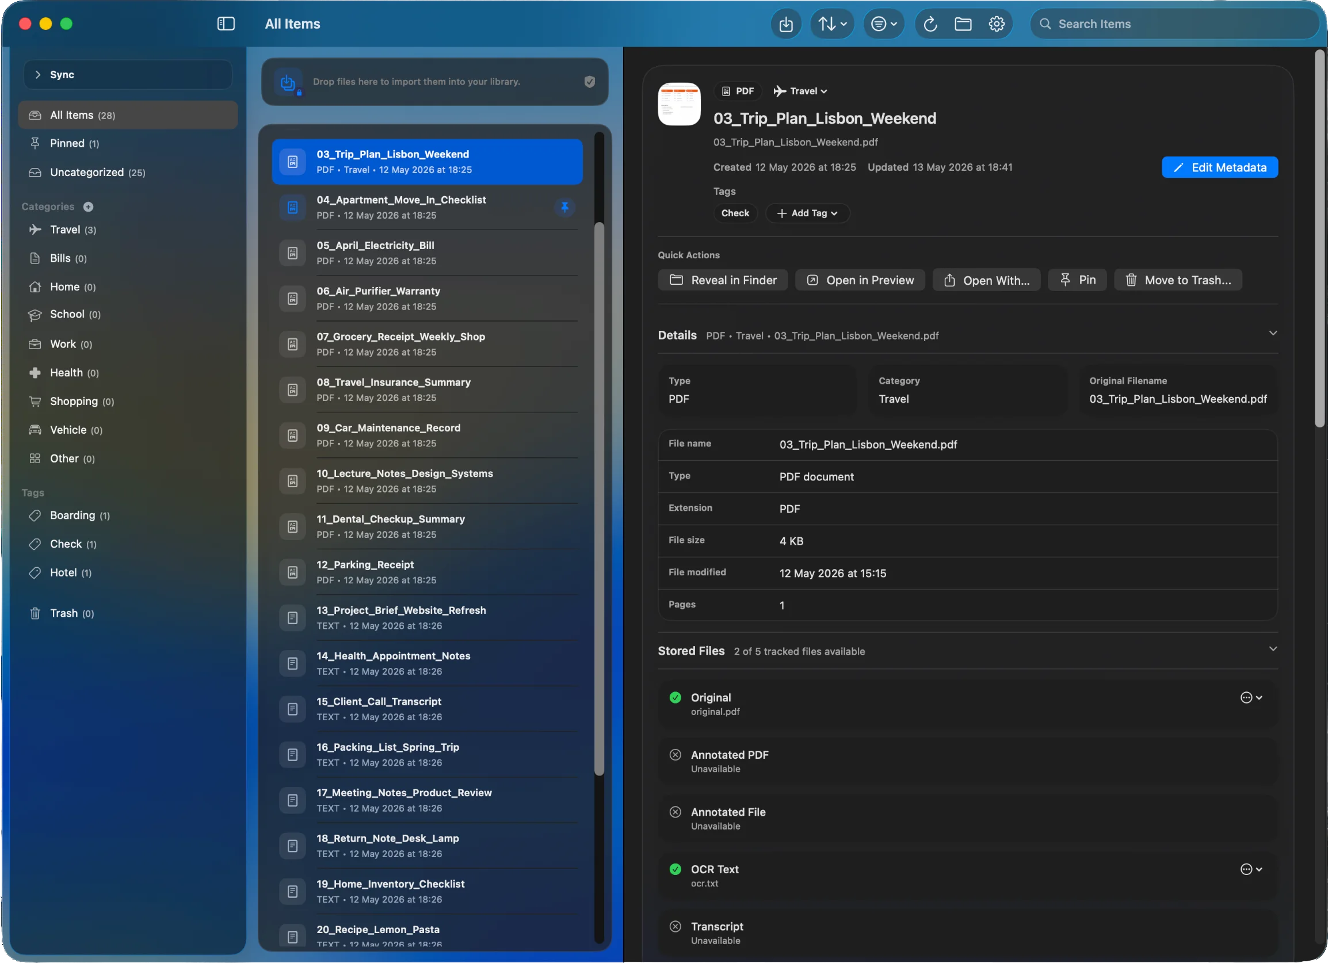Click the detail pane scrollbar
Image resolution: width=1328 pixels, height=963 pixels.
1319,239
